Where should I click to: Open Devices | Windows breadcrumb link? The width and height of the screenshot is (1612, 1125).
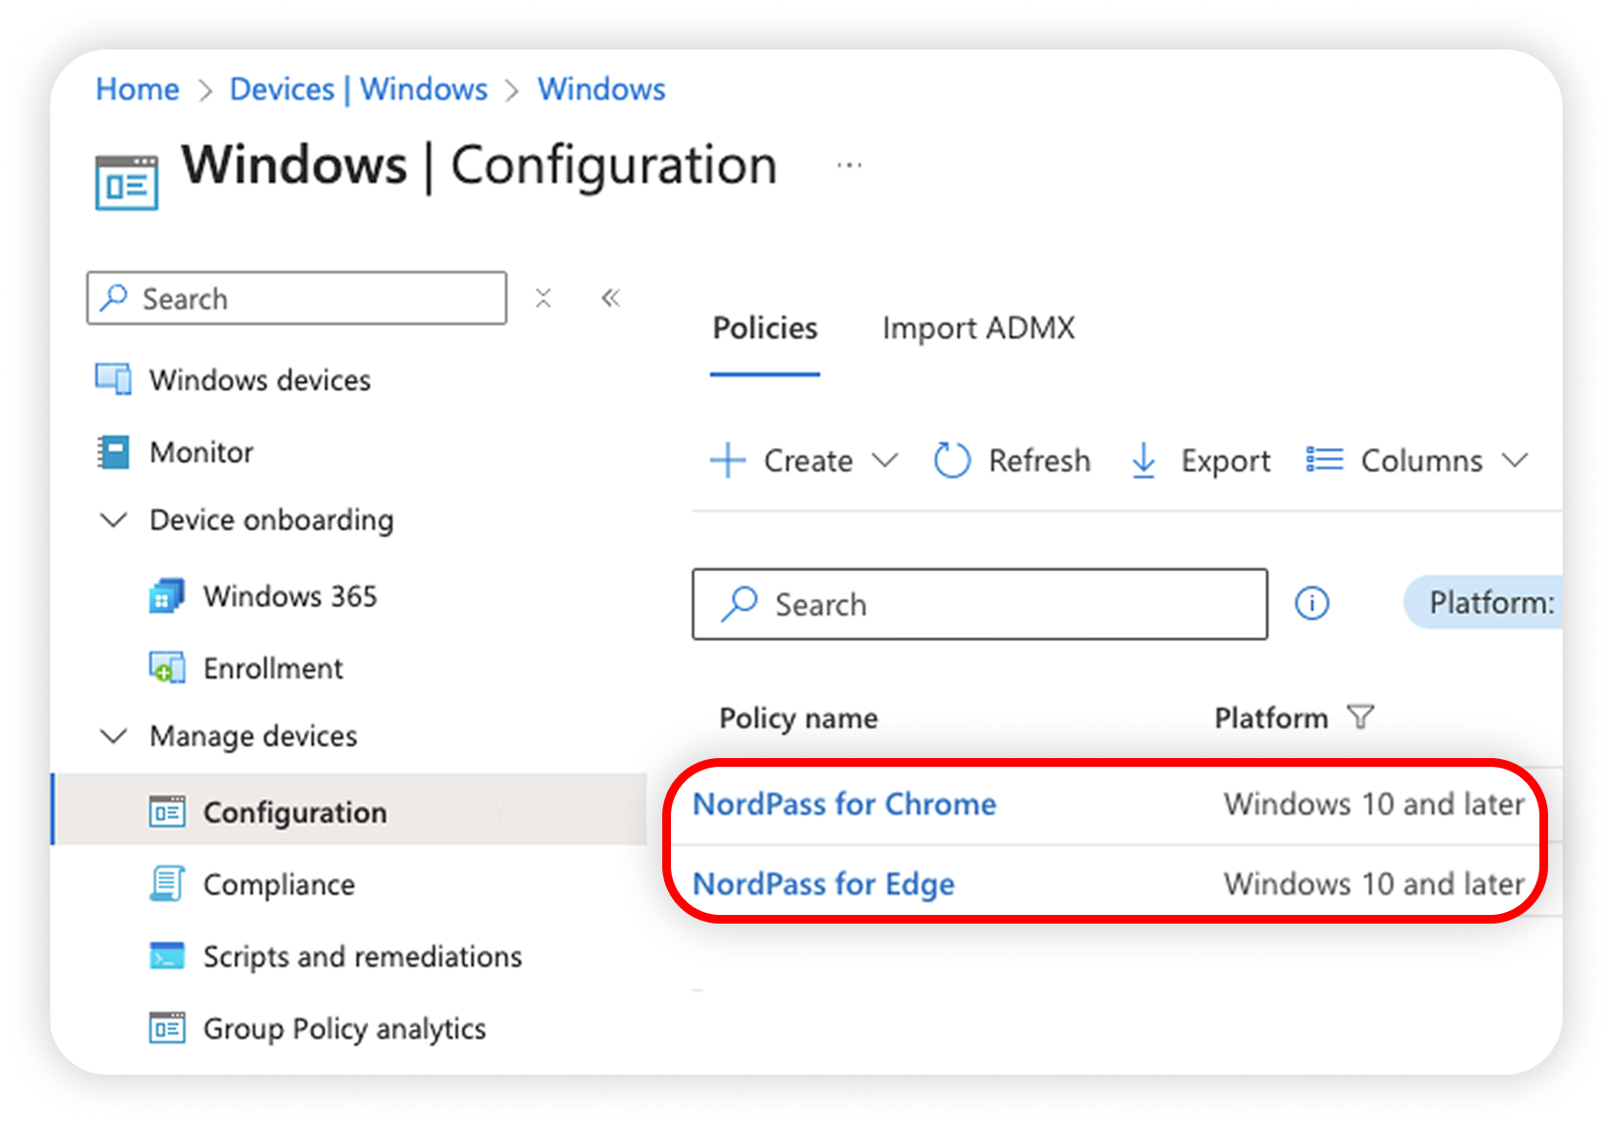tap(358, 89)
